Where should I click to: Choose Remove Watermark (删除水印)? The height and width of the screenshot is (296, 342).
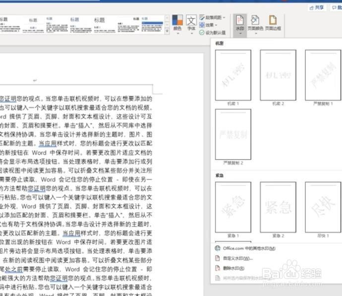pos(233,268)
